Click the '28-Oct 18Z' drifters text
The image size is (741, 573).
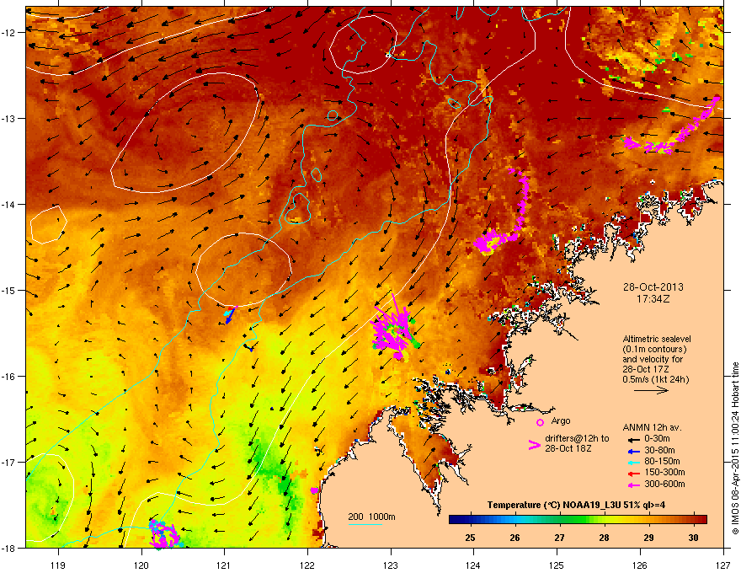[x=568, y=448]
